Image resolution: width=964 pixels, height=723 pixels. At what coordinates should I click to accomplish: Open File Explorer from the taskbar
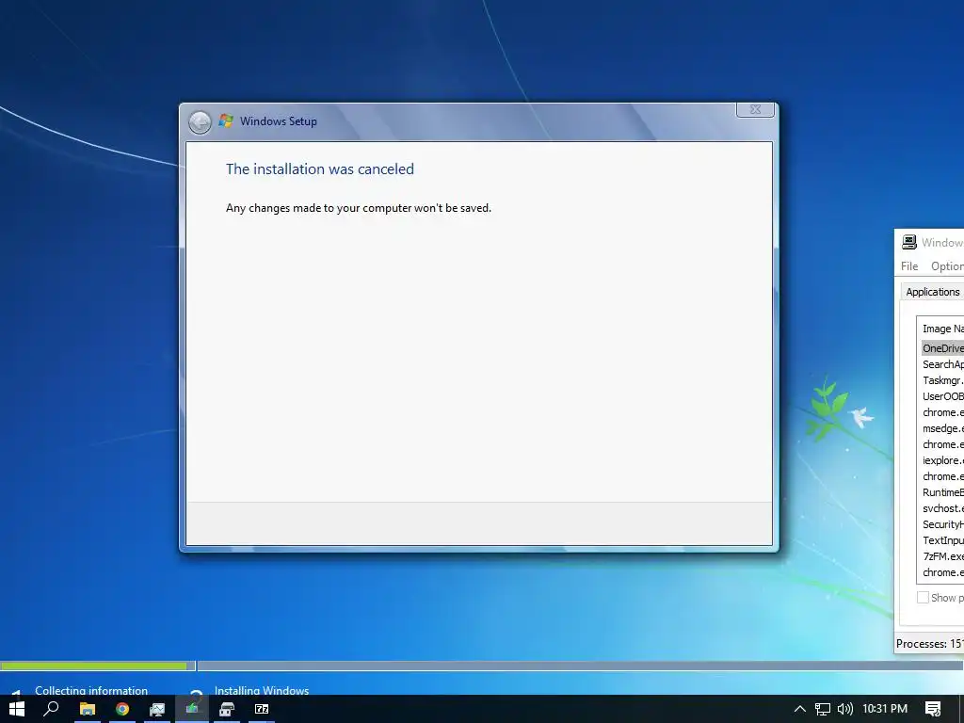[88, 709]
